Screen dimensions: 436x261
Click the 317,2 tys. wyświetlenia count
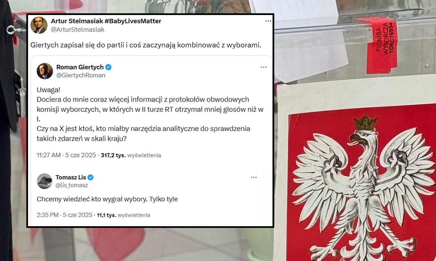[131, 155]
